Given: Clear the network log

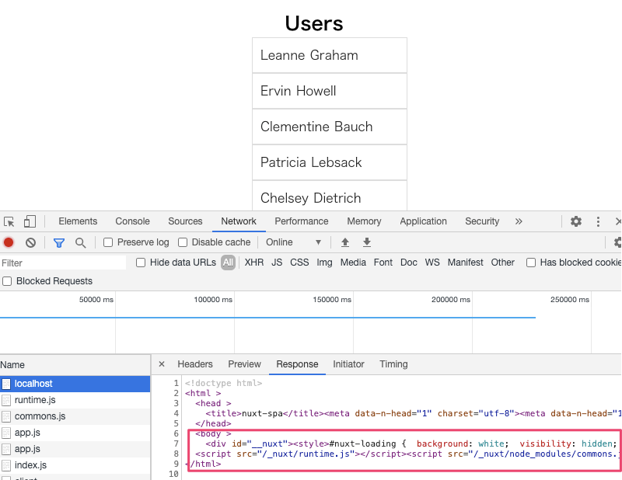Looking at the screenshot, I should coord(30,242).
